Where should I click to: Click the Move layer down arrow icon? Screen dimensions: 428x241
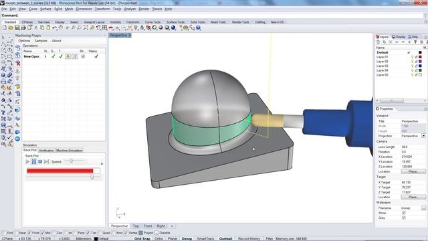pyautogui.click(x=403, y=42)
